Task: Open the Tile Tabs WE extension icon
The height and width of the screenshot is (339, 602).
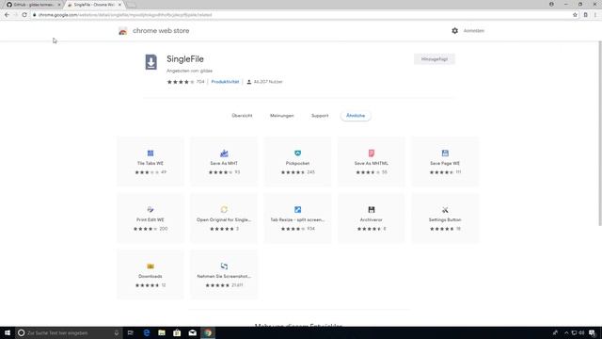Action: 150,153
